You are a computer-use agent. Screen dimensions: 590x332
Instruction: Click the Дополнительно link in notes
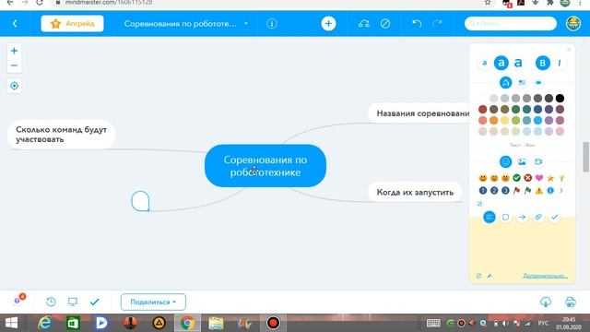(545, 276)
